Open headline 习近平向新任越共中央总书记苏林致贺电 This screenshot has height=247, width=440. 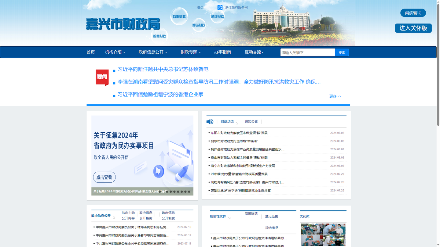tap(163, 69)
